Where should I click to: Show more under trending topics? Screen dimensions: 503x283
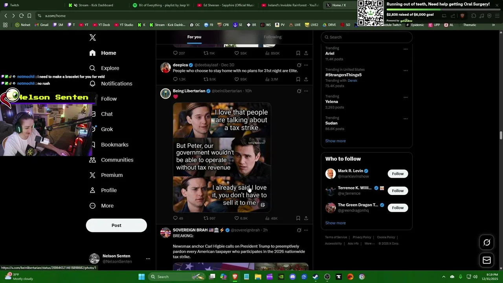point(335,141)
